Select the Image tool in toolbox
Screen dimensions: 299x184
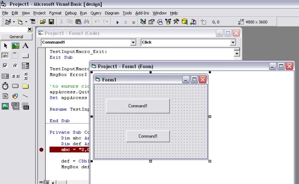5,106
